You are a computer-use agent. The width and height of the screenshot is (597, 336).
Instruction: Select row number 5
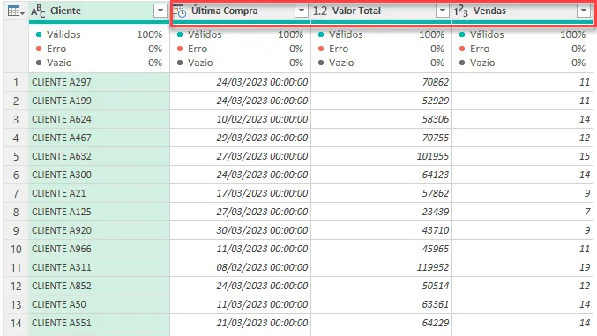point(16,156)
